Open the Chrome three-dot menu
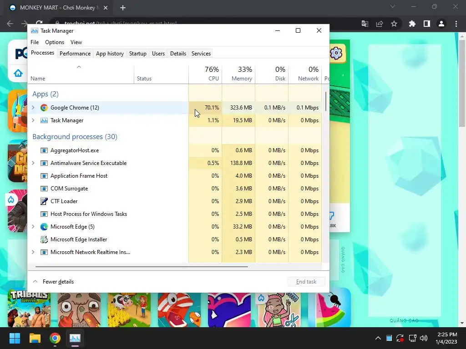This screenshot has height=349, width=466. (456, 24)
